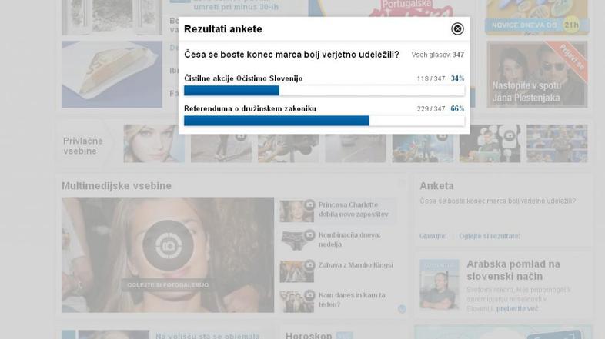Click camera icon on Mambo Kingsi thumbnail
This screenshot has height=339, width=605.
pos(309,265)
